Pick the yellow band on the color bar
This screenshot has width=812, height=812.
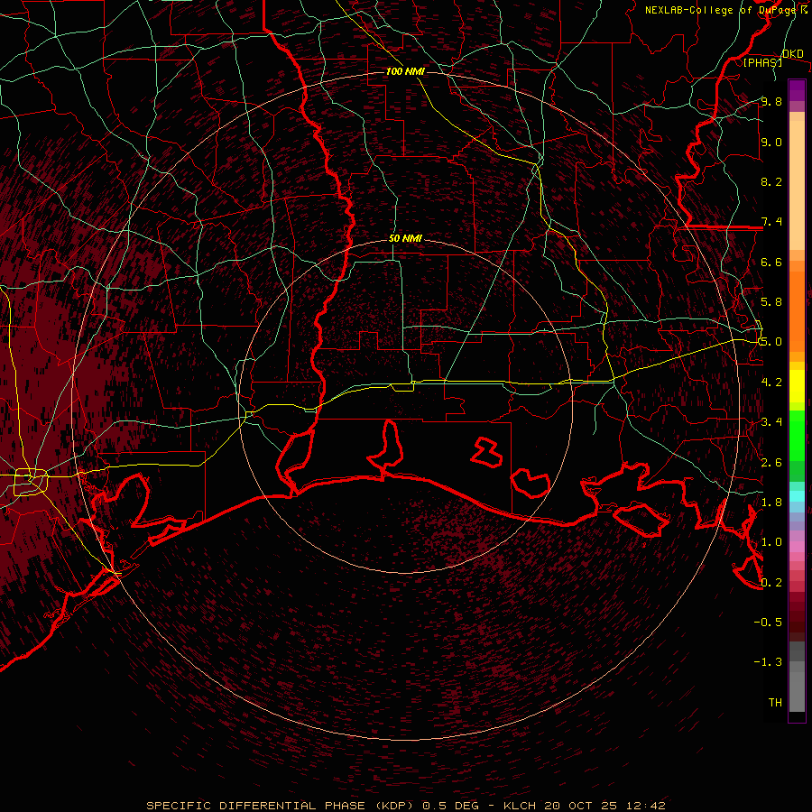[797, 386]
